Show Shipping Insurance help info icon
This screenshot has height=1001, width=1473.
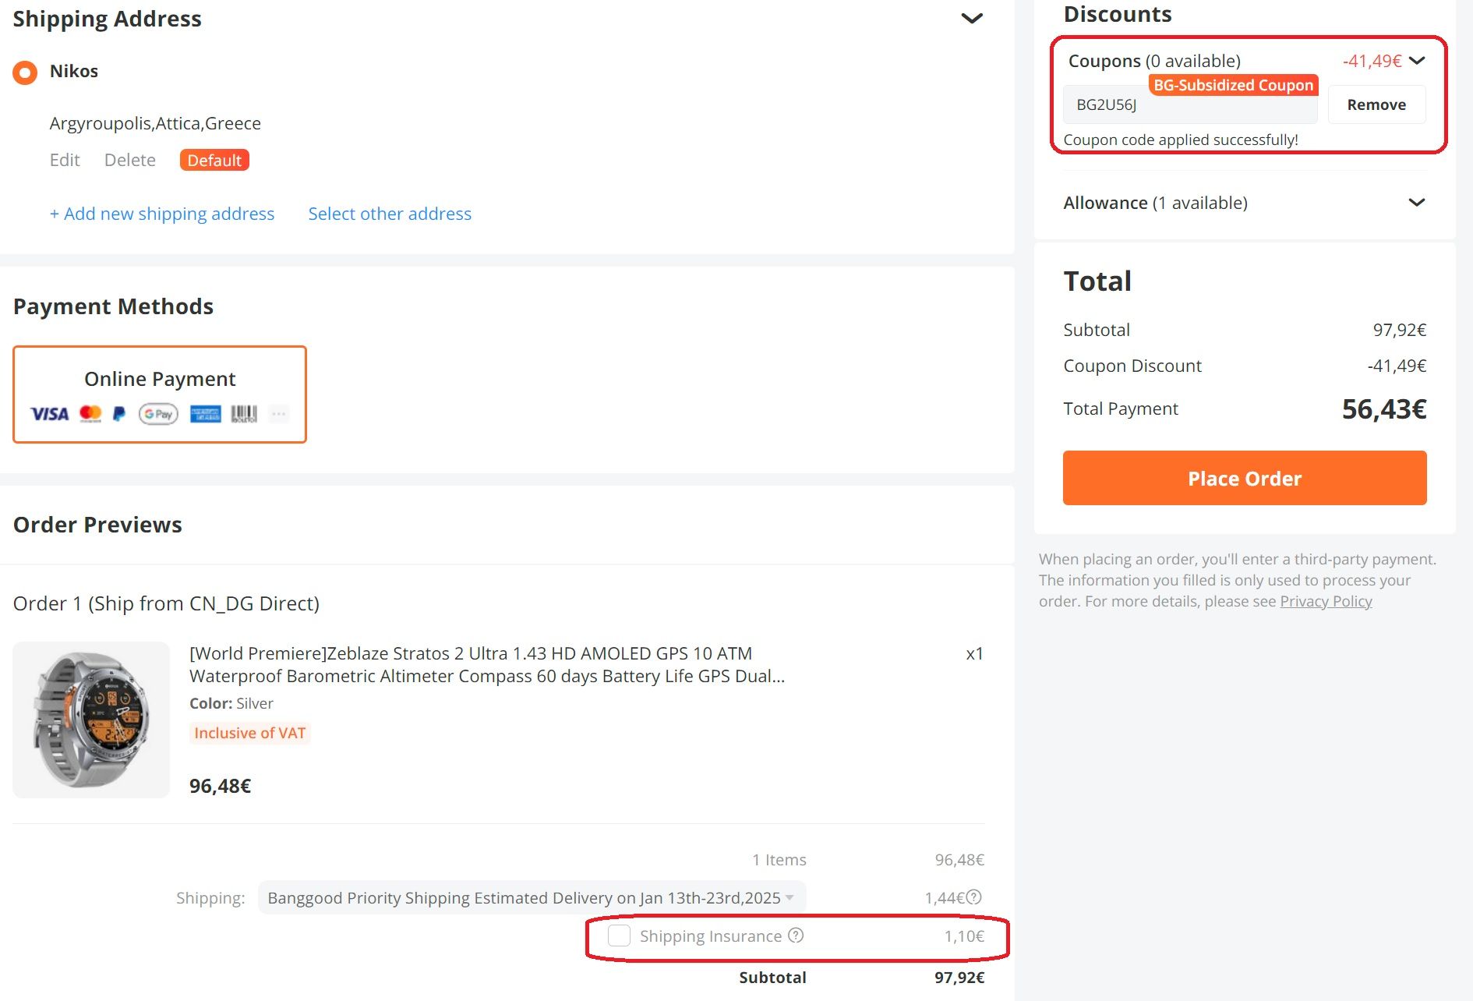pos(796,936)
